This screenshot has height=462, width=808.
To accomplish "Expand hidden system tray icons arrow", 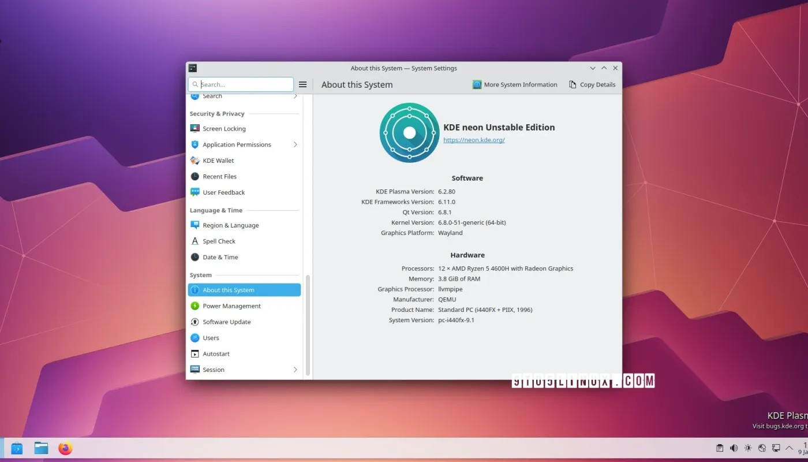I will tap(789, 448).
